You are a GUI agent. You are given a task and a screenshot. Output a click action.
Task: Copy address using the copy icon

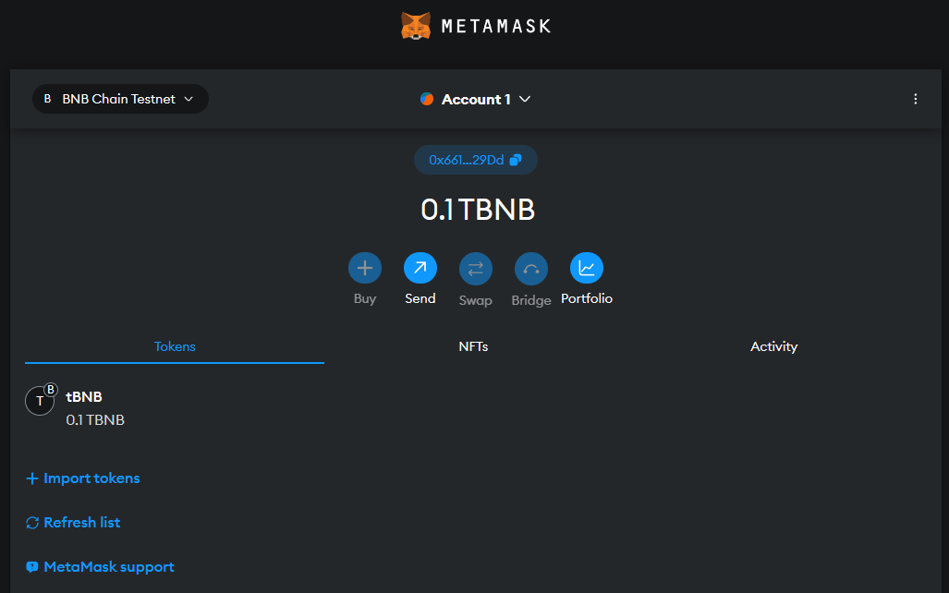pyautogui.click(x=517, y=159)
